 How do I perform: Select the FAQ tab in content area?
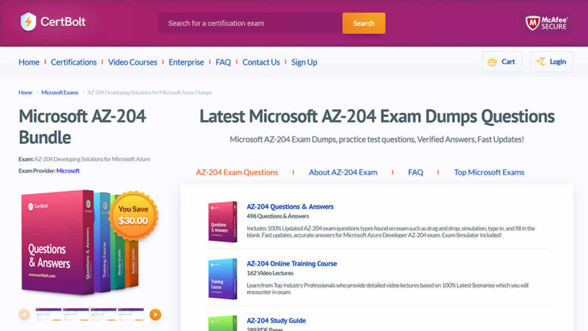point(416,172)
